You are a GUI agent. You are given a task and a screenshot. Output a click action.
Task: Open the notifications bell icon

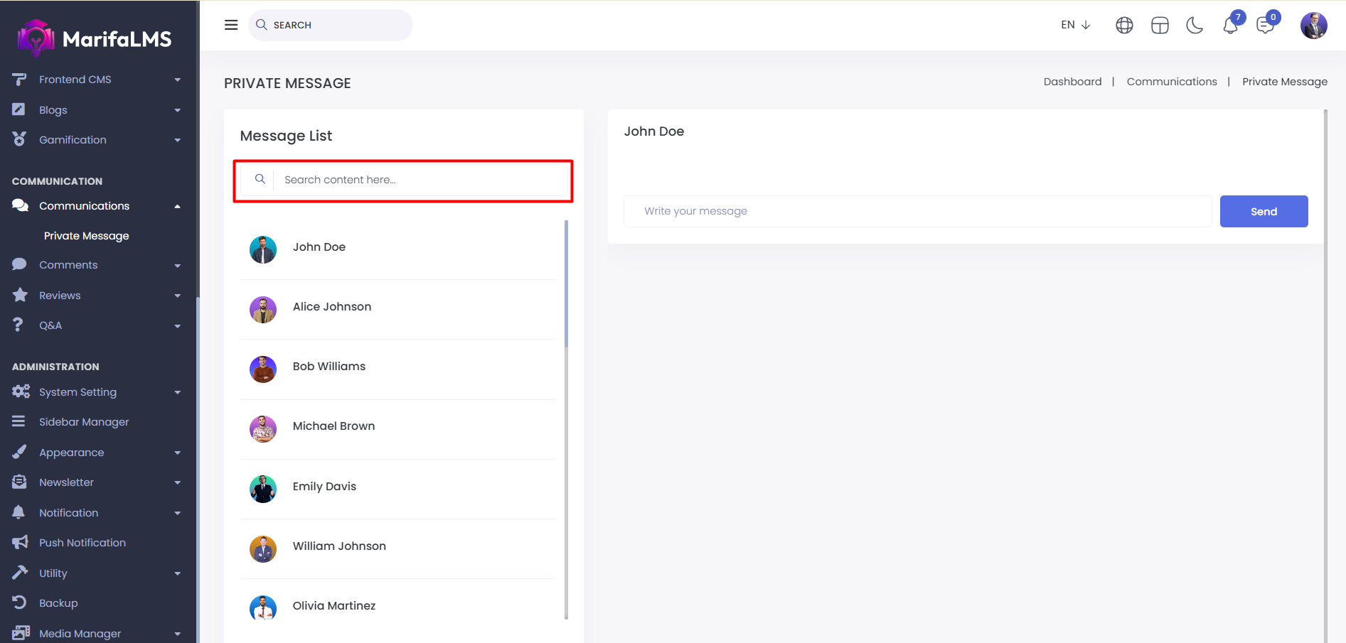pos(1230,26)
